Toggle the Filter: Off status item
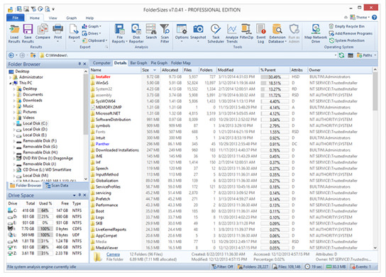The image size is (386, 277). coord(222,266)
